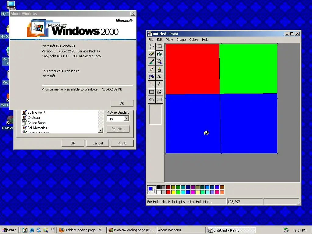This screenshot has height=234, width=312.
Task: Pick the Fill With Color bucket tool
Action: pyautogui.click(x=159, y=54)
